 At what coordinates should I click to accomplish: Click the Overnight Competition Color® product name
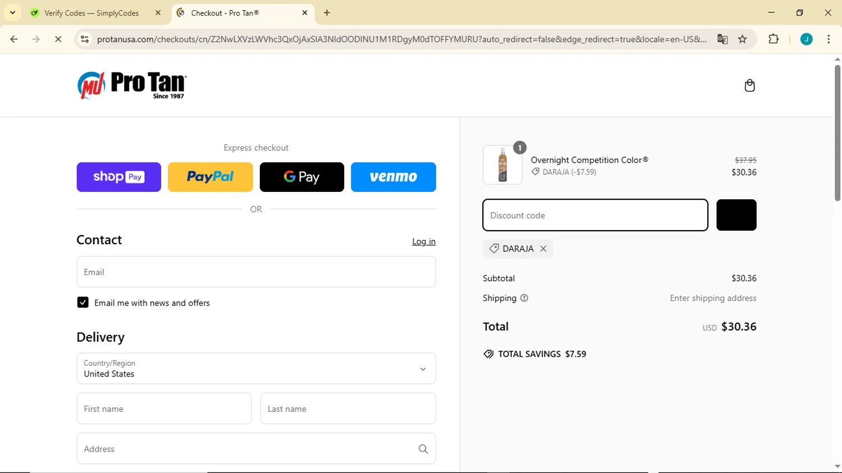coord(589,160)
